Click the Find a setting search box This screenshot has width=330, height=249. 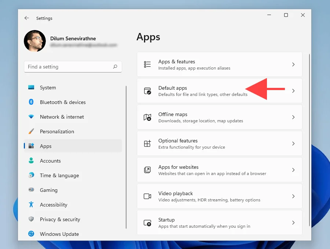coord(68,67)
